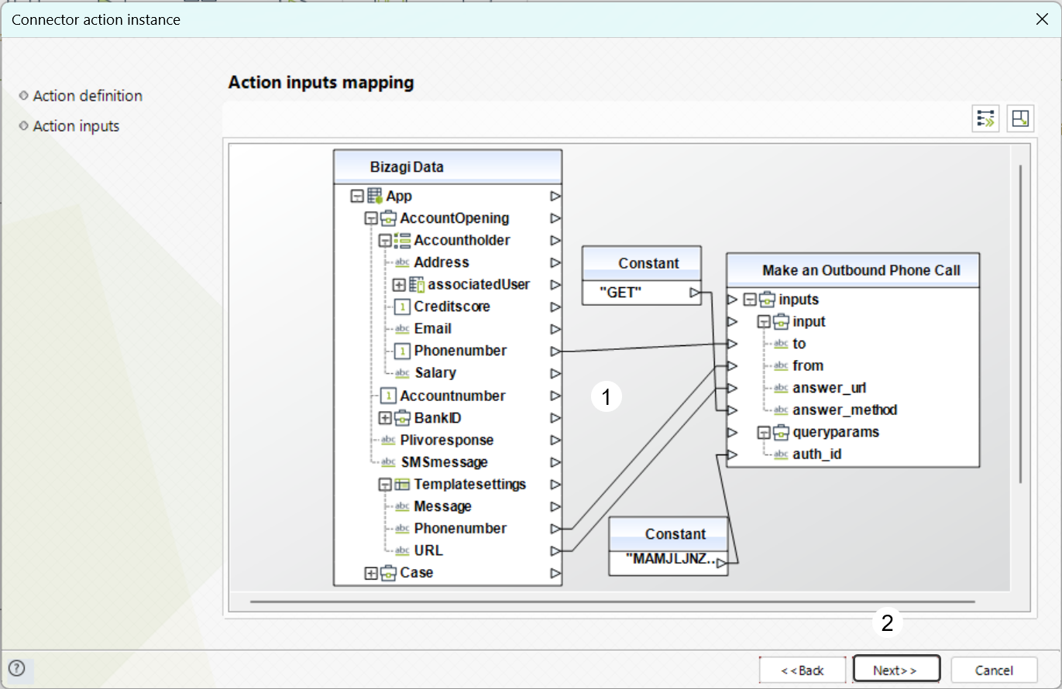Click the output arrow beside URL
This screenshot has width=1062, height=689.
(555, 550)
